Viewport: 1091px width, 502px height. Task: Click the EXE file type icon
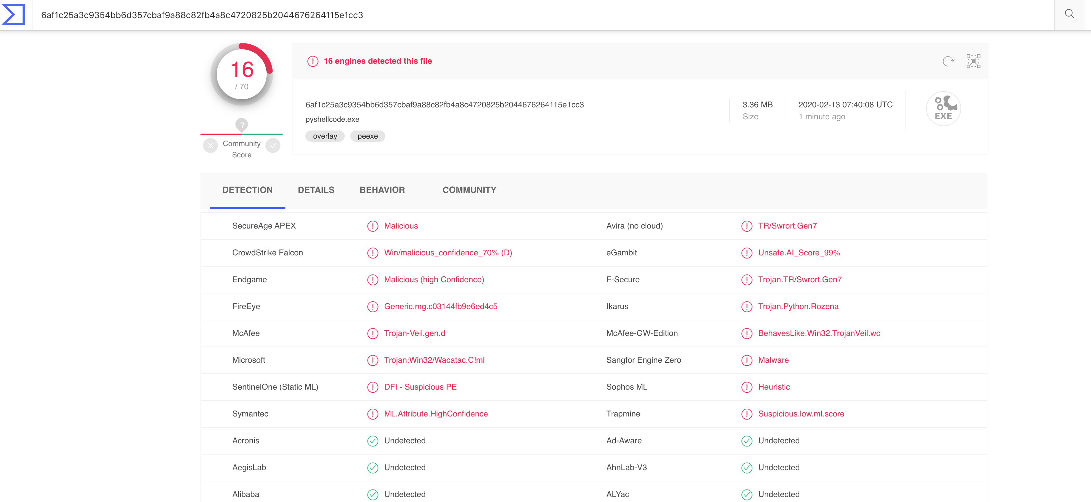point(943,108)
